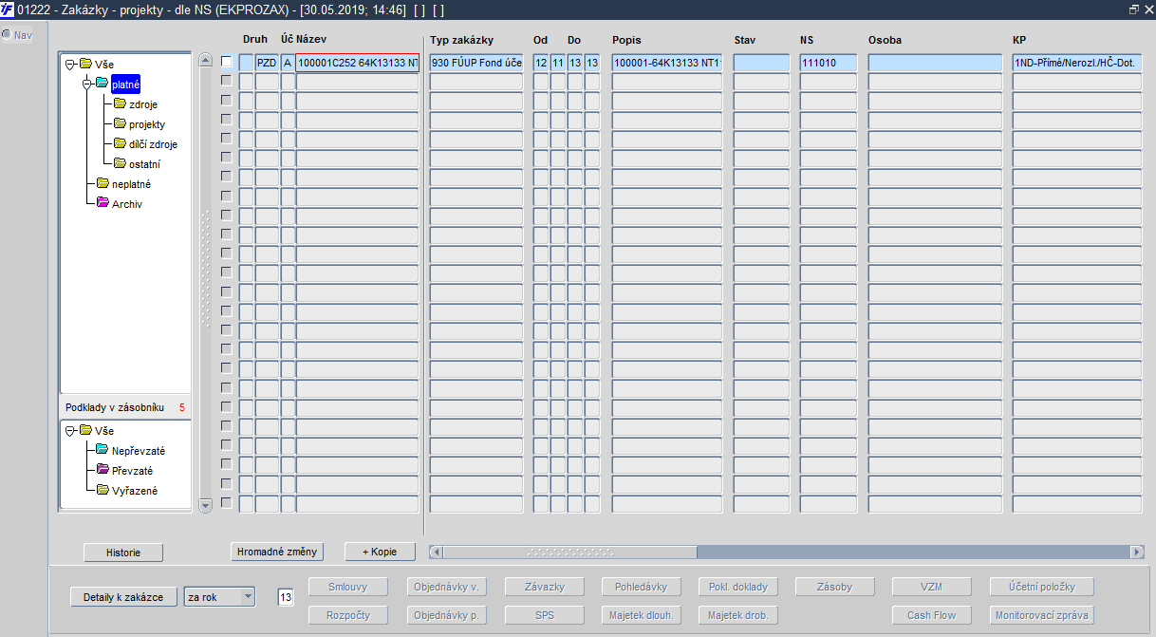Click the Typ zakázky field 930 FÚUP
The width and height of the screenshot is (1156, 637).
(x=476, y=63)
